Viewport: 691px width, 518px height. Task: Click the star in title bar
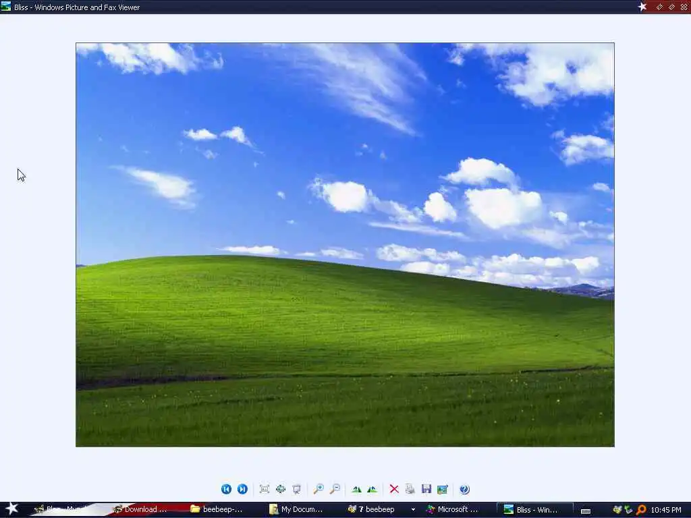click(642, 7)
